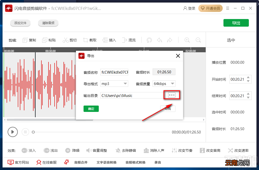Open the Audio Merge (音频合并) tool
259x170 pixels.
click(81, 162)
